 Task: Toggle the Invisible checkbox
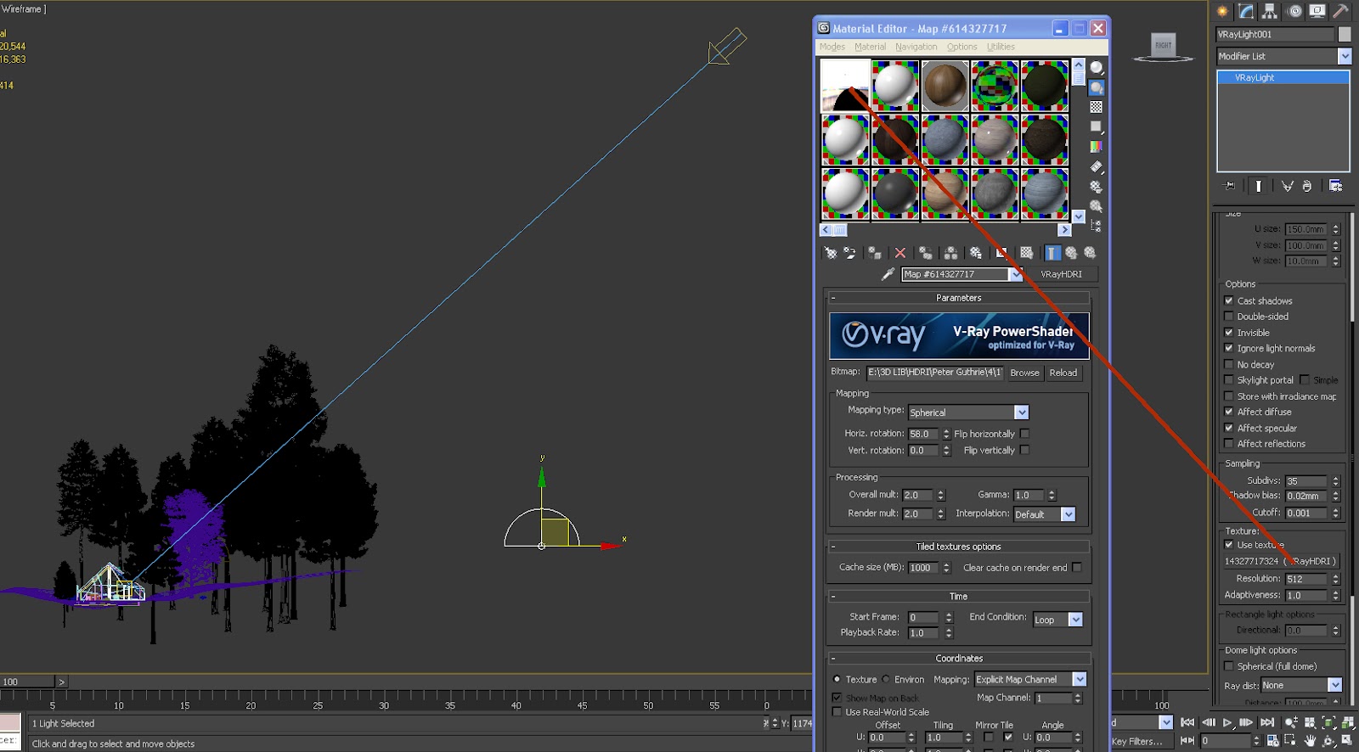(x=1228, y=333)
